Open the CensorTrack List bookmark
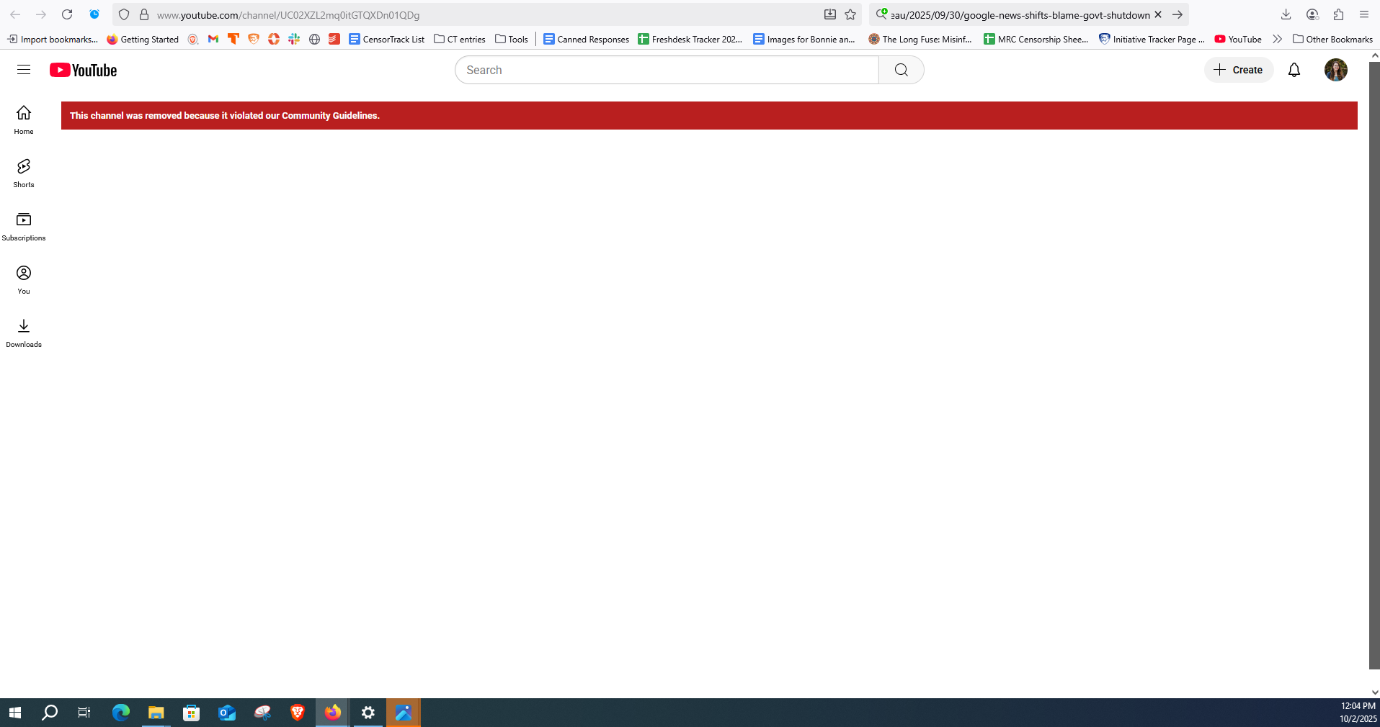1380x727 pixels. coord(386,39)
